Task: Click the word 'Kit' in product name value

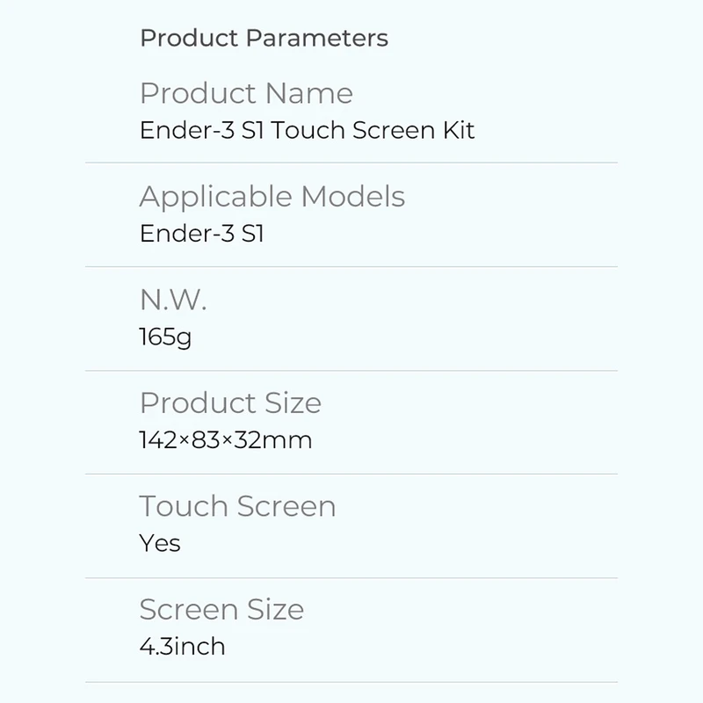Action: click(457, 131)
